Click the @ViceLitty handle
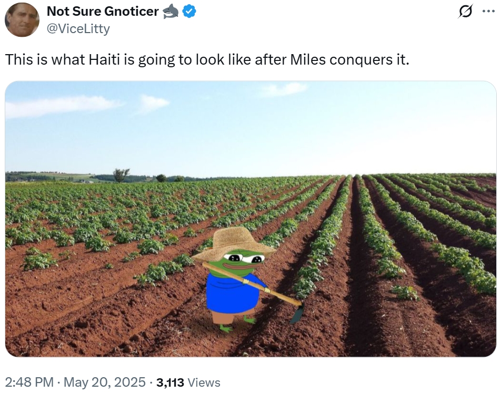The width and height of the screenshot is (501, 393). [x=78, y=28]
